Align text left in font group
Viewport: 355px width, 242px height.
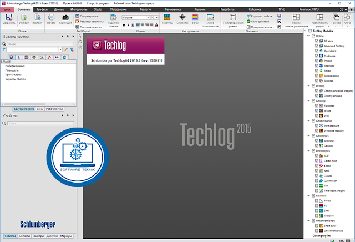pos(138,25)
